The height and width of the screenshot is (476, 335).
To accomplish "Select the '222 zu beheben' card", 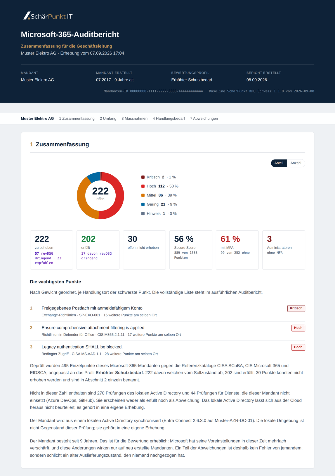I will pyautogui.click(x=51, y=250).
